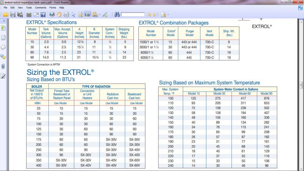Click the '11.3' max acceptance volume cell

pyautogui.click(x=63, y=57)
